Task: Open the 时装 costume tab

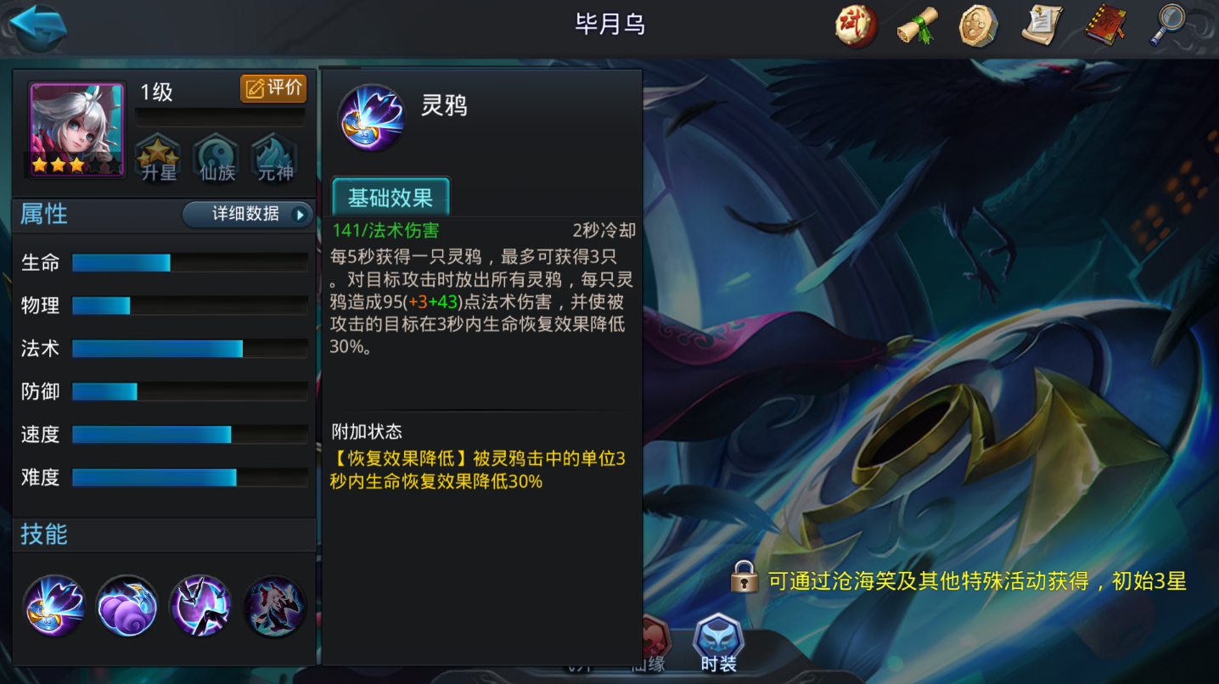Action: coord(718,645)
